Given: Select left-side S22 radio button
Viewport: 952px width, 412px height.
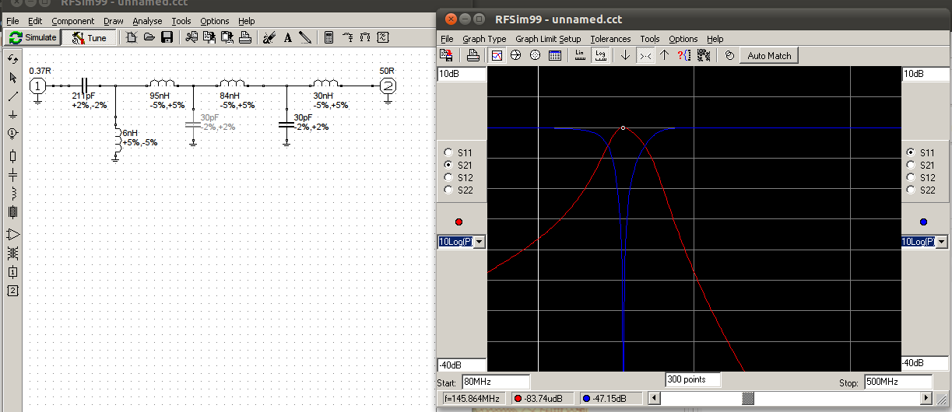Looking at the screenshot, I should point(448,190).
